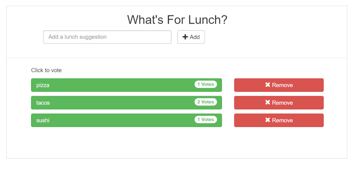
Task: Click the '2 Votes' badge on tacos
Action: (206, 102)
